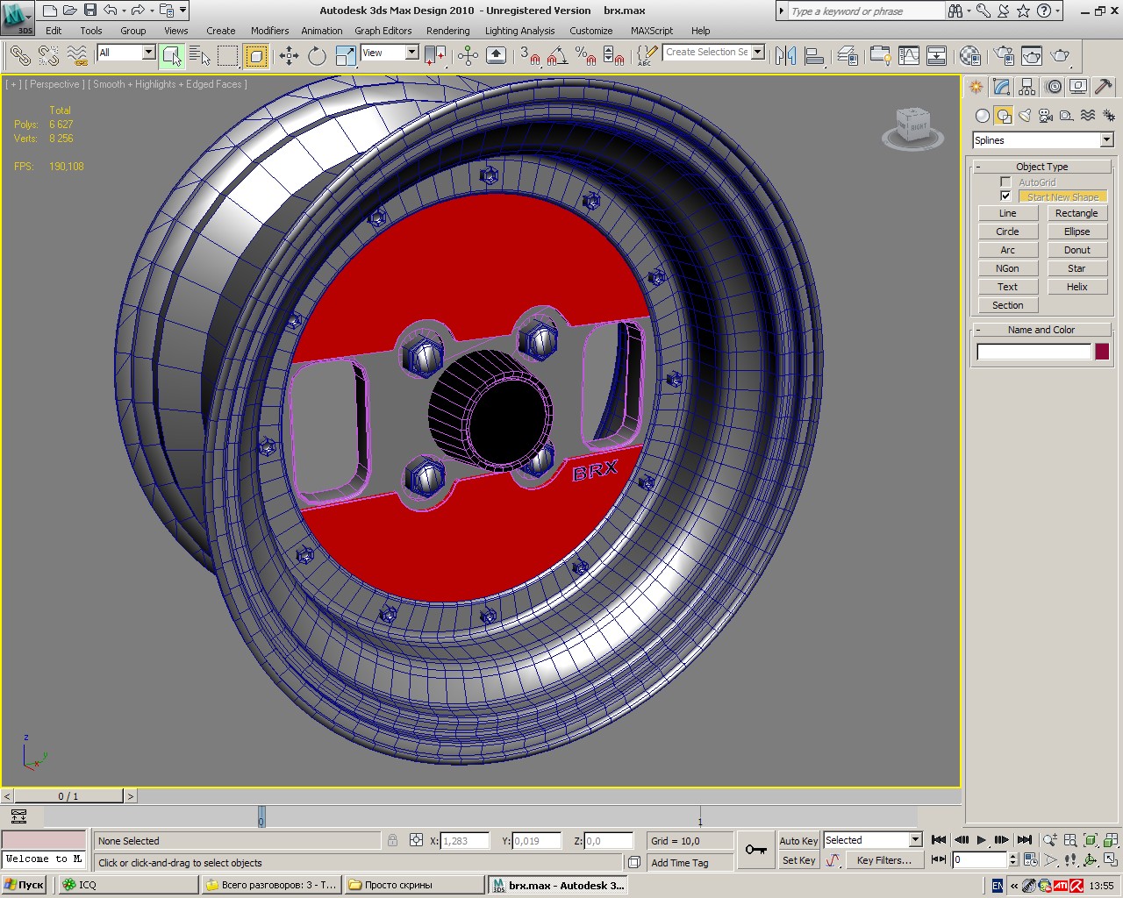This screenshot has height=898, width=1123.
Task: Open the Graph Editors menu
Action: pos(383,31)
